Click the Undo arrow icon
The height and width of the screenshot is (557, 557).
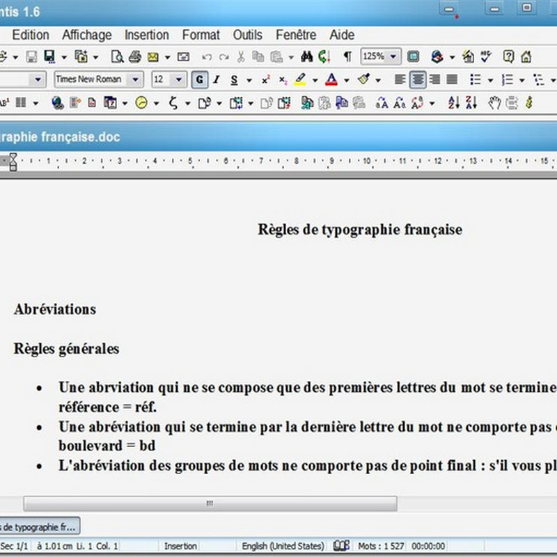point(207,57)
